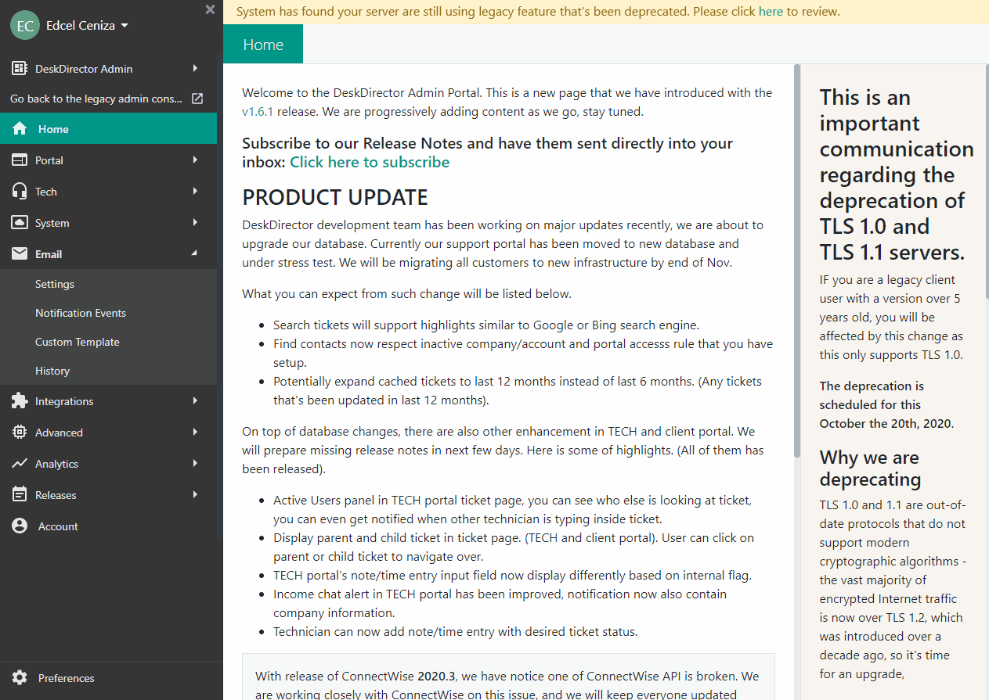
Task: Open the v1.6.1 release link
Action: coord(258,112)
